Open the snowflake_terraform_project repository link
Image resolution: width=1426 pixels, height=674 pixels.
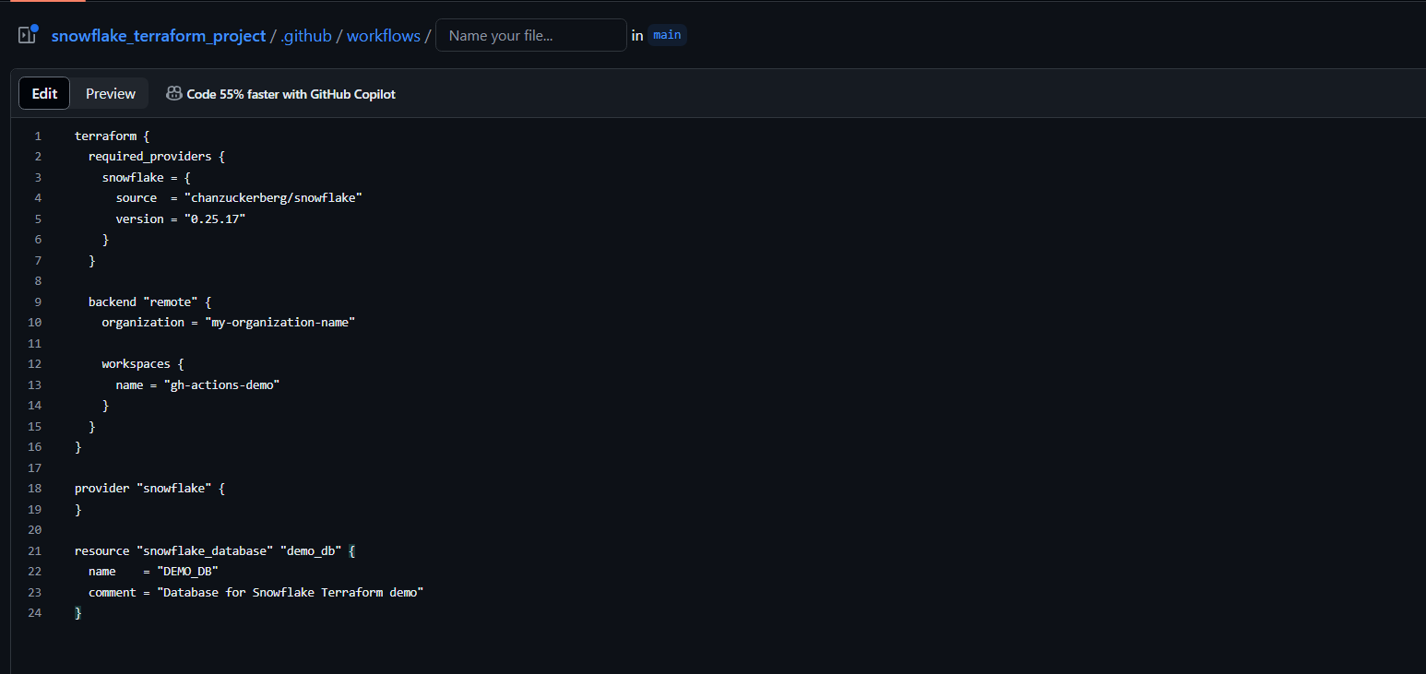[x=158, y=35]
